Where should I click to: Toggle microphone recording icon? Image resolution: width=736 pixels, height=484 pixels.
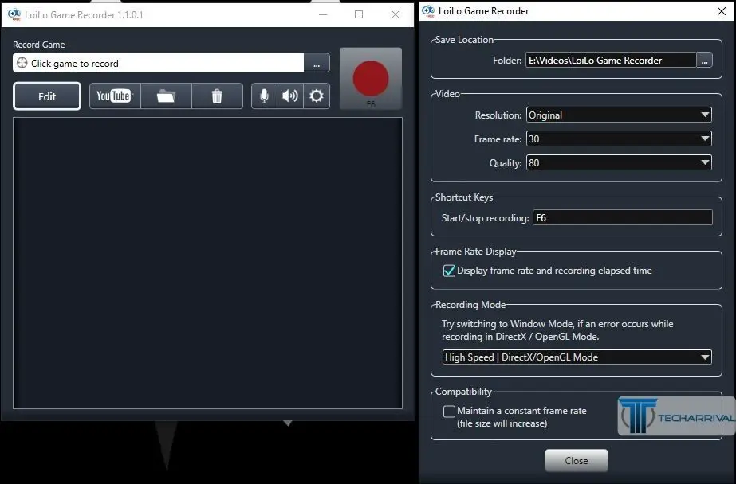coord(264,96)
